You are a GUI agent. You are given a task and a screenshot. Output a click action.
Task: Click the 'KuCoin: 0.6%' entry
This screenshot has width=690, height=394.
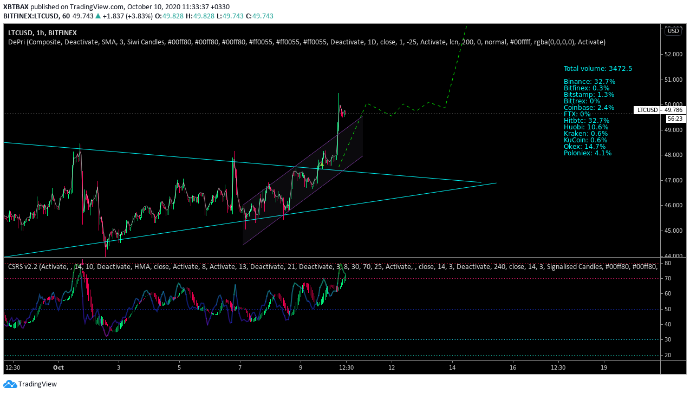pos(586,140)
